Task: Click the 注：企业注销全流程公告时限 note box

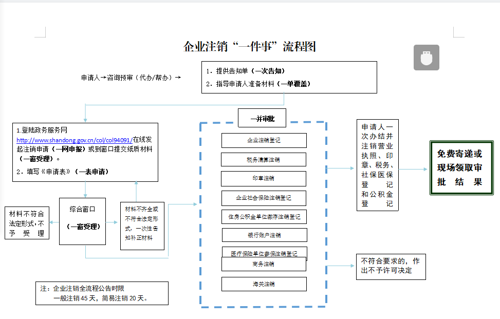Action: 101,293
